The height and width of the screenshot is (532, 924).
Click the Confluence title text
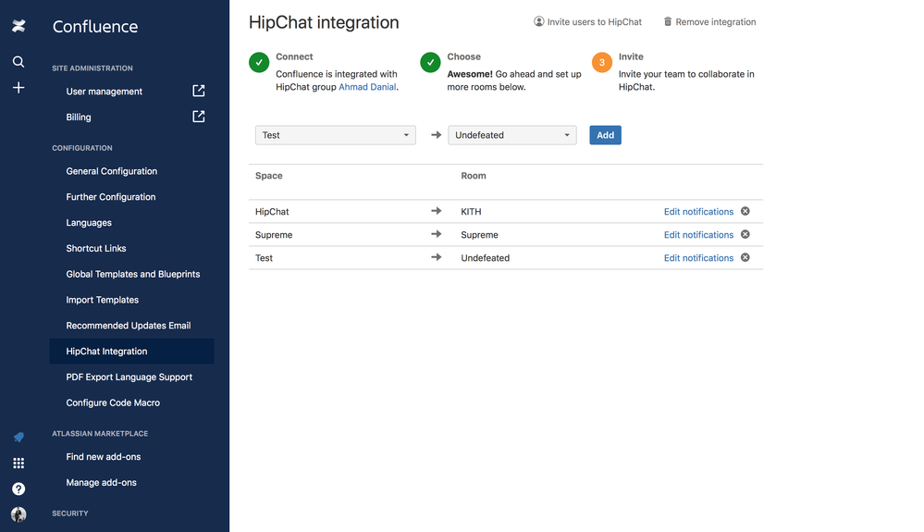click(x=95, y=27)
